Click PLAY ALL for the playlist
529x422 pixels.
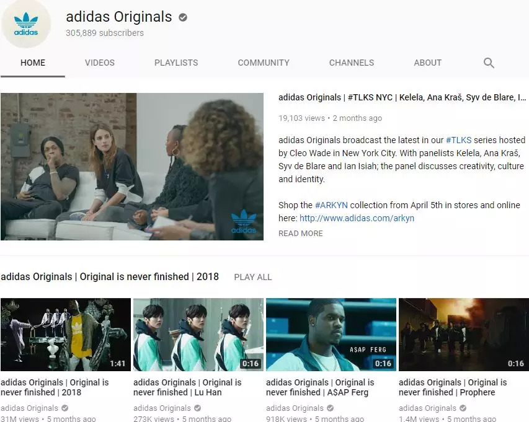[252, 277]
